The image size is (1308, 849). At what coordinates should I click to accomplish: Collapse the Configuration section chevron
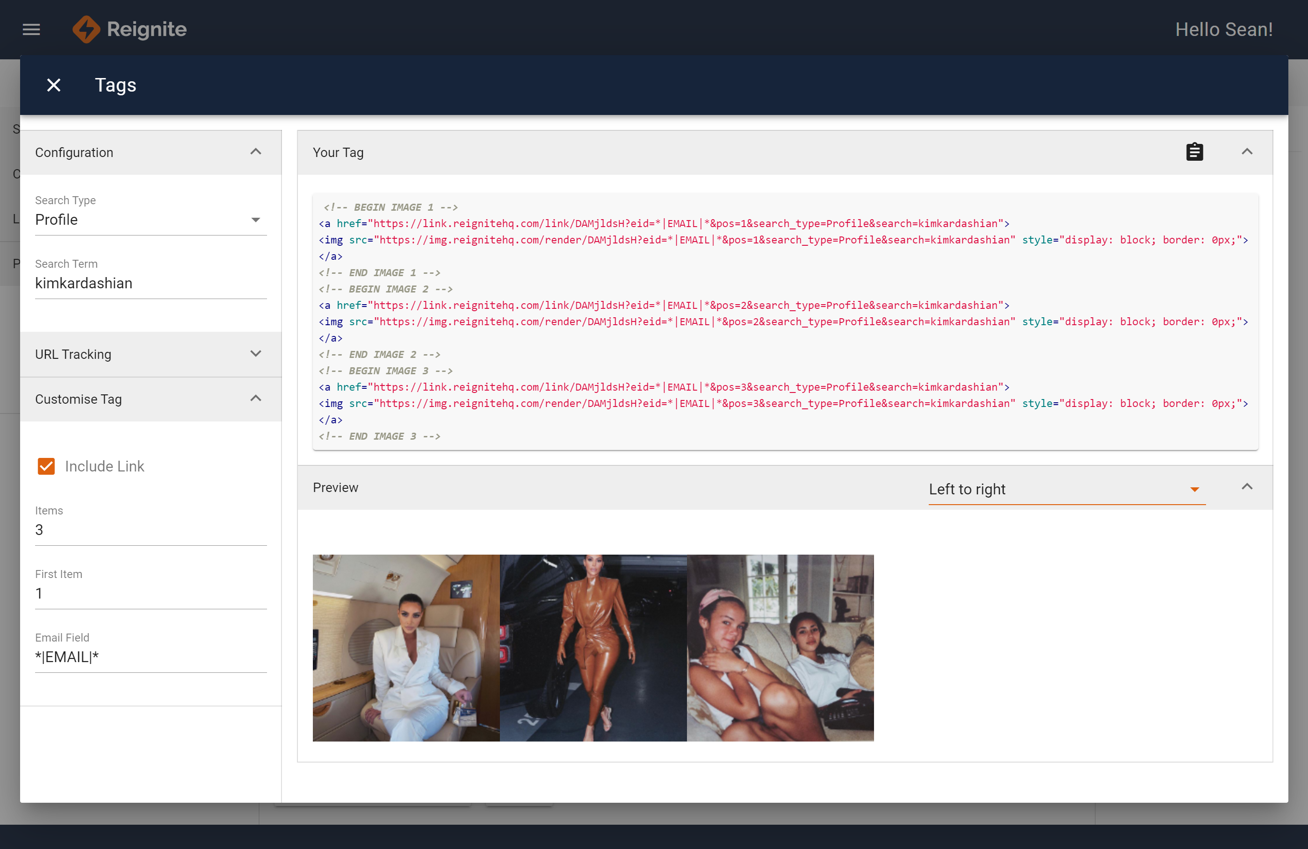tap(255, 152)
